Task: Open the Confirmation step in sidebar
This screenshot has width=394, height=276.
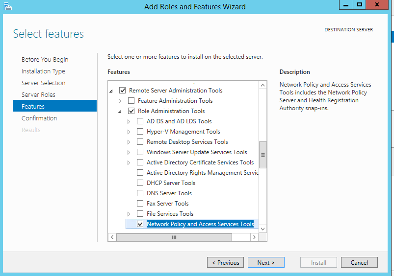Action: click(x=39, y=118)
